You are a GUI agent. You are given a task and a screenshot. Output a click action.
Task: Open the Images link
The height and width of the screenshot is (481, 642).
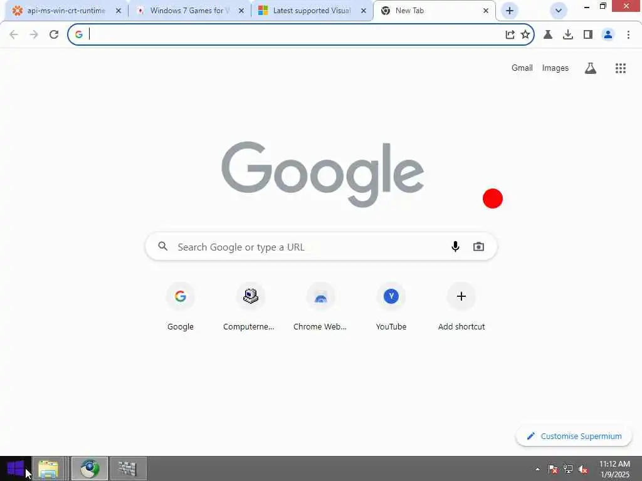(555, 68)
